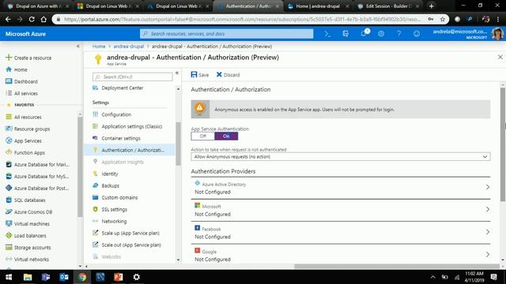Collapse the portal left sidebar
Viewport: 506px width, 284px height.
(78, 47)
